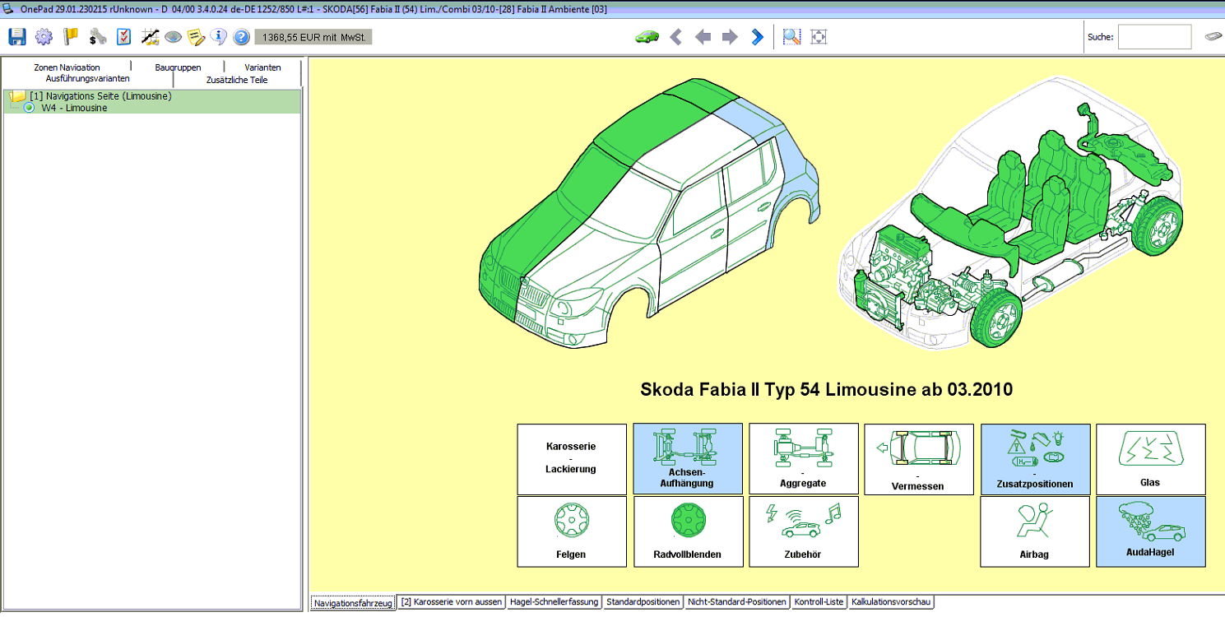The width and height of the screenshot is (1225, 617).
Task: Open the Kalkulationsvorschau bottom tab
Action: point(891,602)
